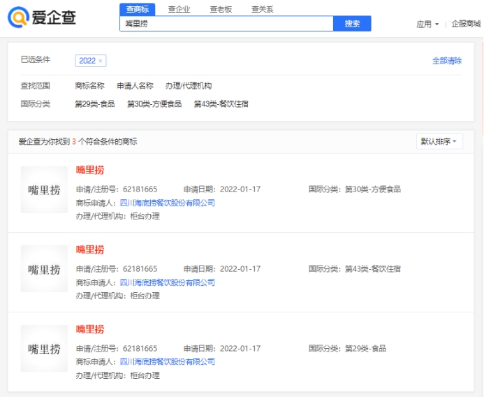Filter search scope by 申请人名称

tap(135, 86)
